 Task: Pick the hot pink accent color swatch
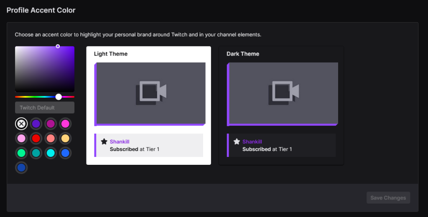65,124
